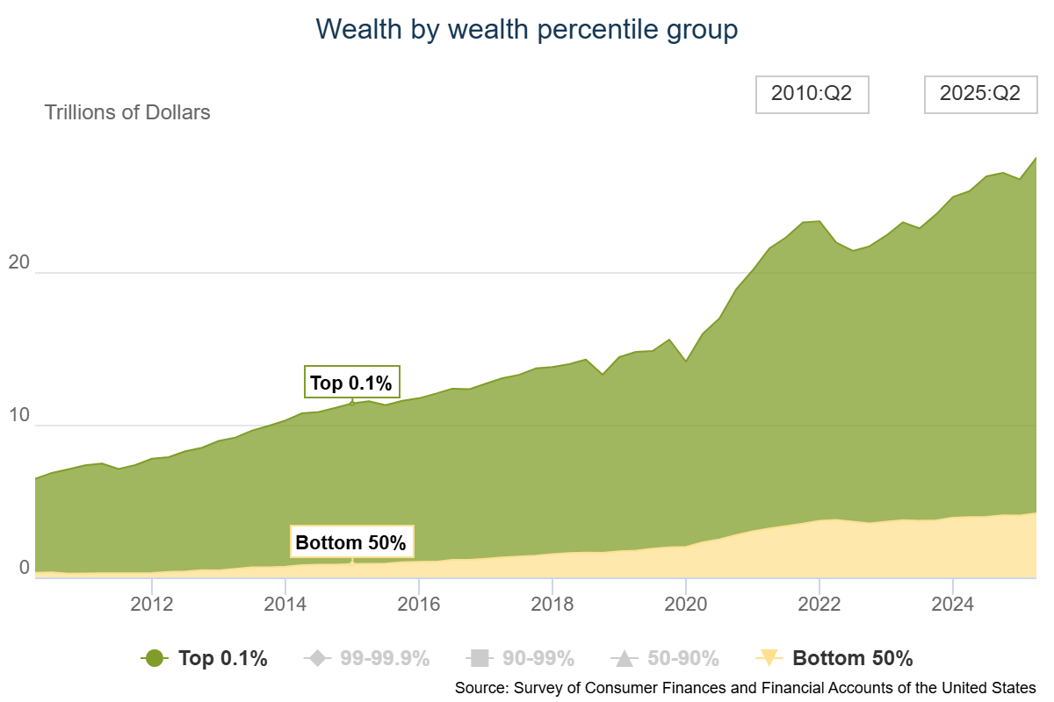Click the 'Trillions of Dollars' axis label
The height and width of the screenshot is (702, 1054).
coord(127,112)
